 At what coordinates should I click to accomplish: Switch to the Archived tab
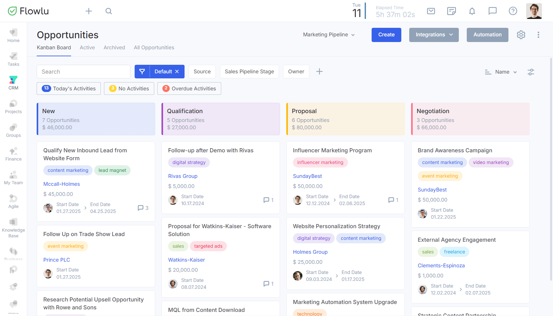click(114, 47)
